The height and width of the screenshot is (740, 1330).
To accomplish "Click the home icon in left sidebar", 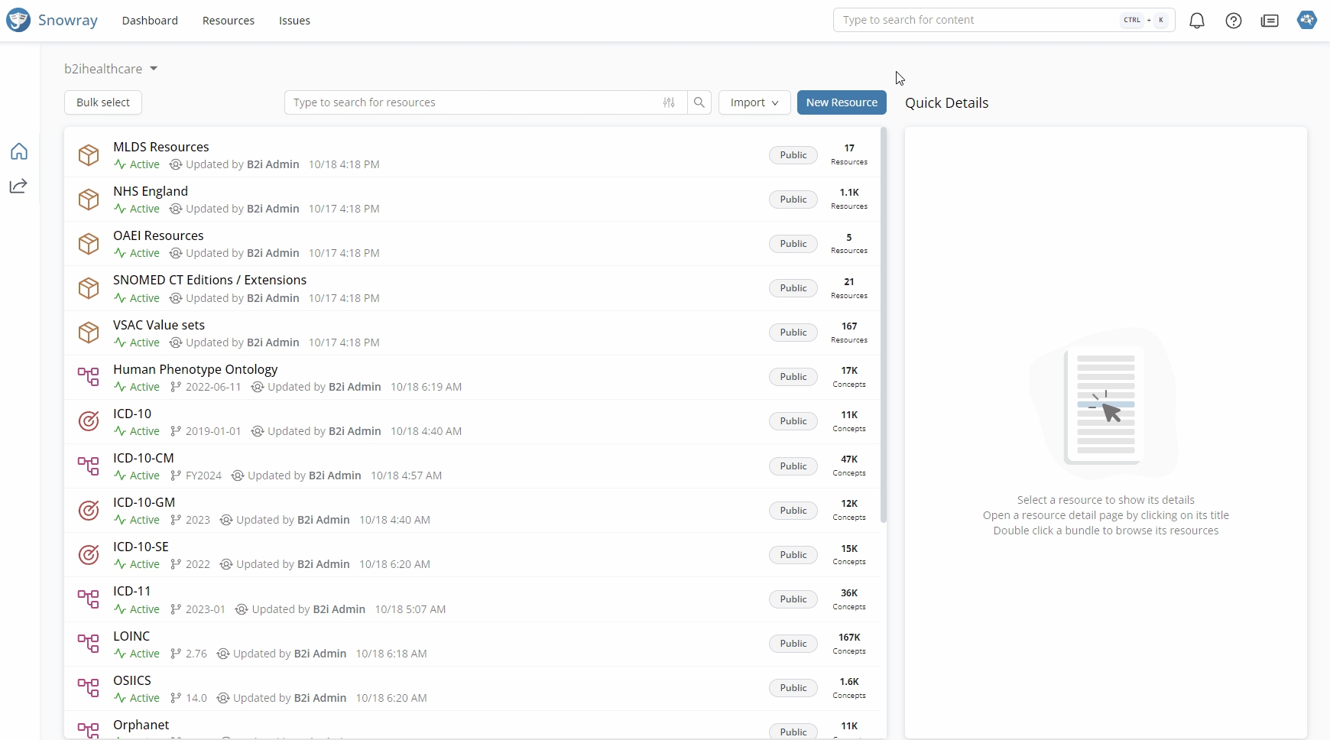I will point(19,151).
